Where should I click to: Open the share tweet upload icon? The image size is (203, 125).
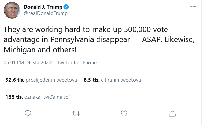coord(172,113)
